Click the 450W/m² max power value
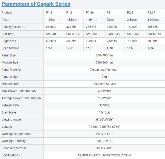Screen dimensions: 165x159 104,91
